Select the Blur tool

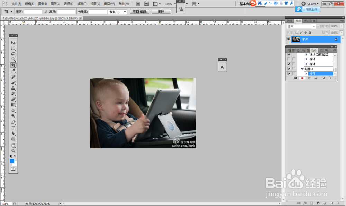[x=13, y=110]
